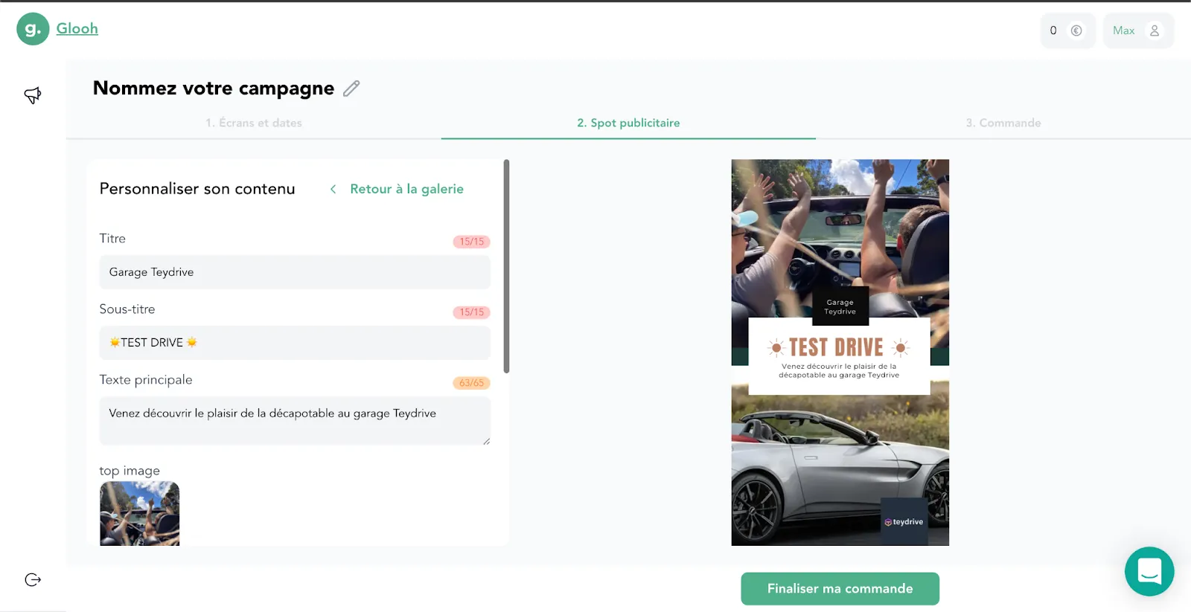Click Retour à la galerie link
Screen dimensions: 1191x612
(406, 189)
